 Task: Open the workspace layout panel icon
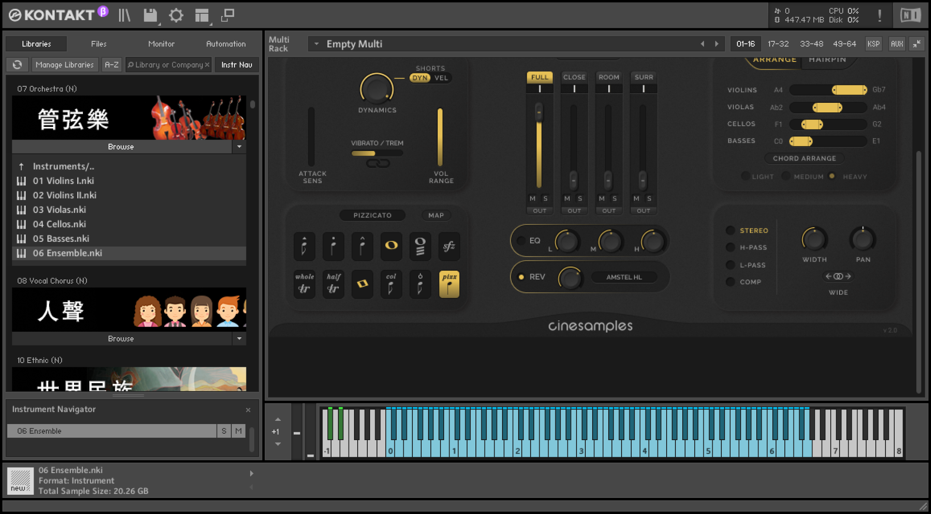202,15
